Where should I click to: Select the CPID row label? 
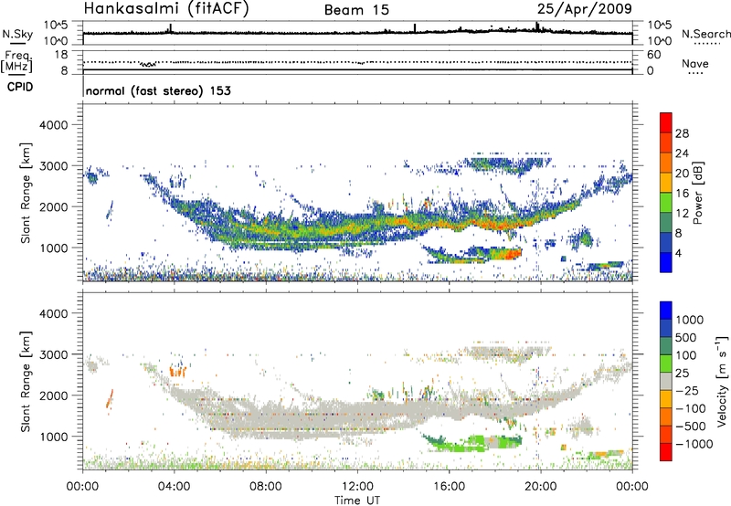(x=20, y=87)
